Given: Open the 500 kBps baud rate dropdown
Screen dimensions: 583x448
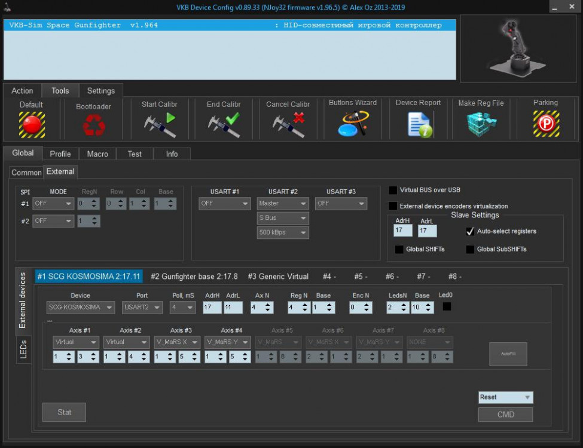Looking at the screenshot, I should [x=283, y=232].
